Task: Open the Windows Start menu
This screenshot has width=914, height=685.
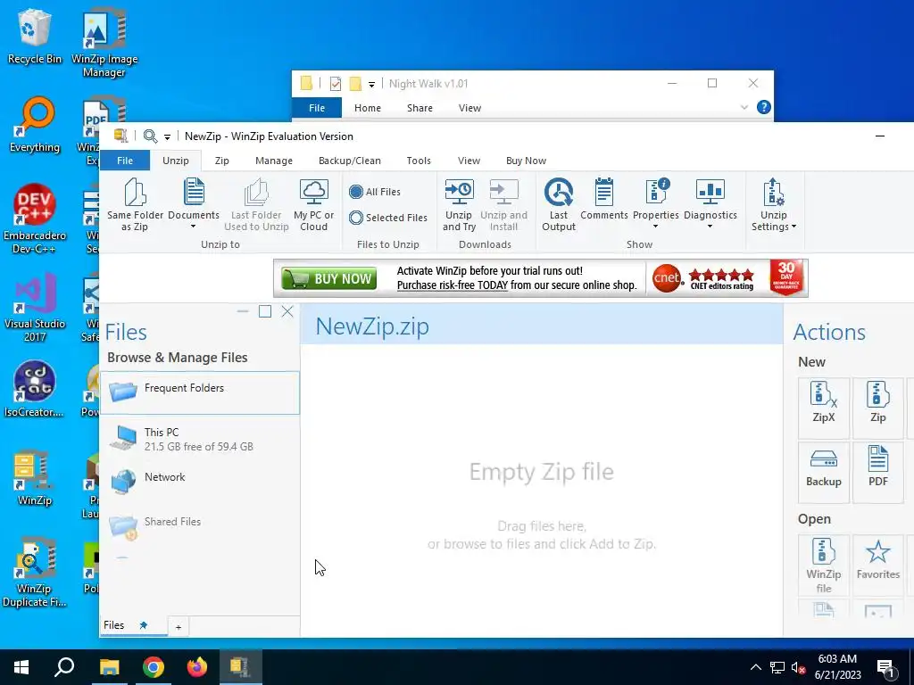Action: pos(21,667)
